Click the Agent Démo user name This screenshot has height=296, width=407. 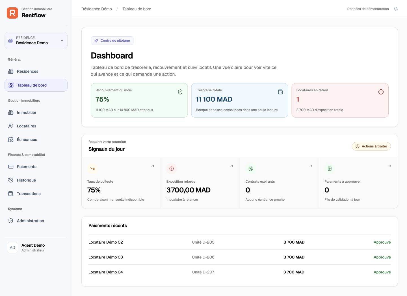[x=33, y=245]
